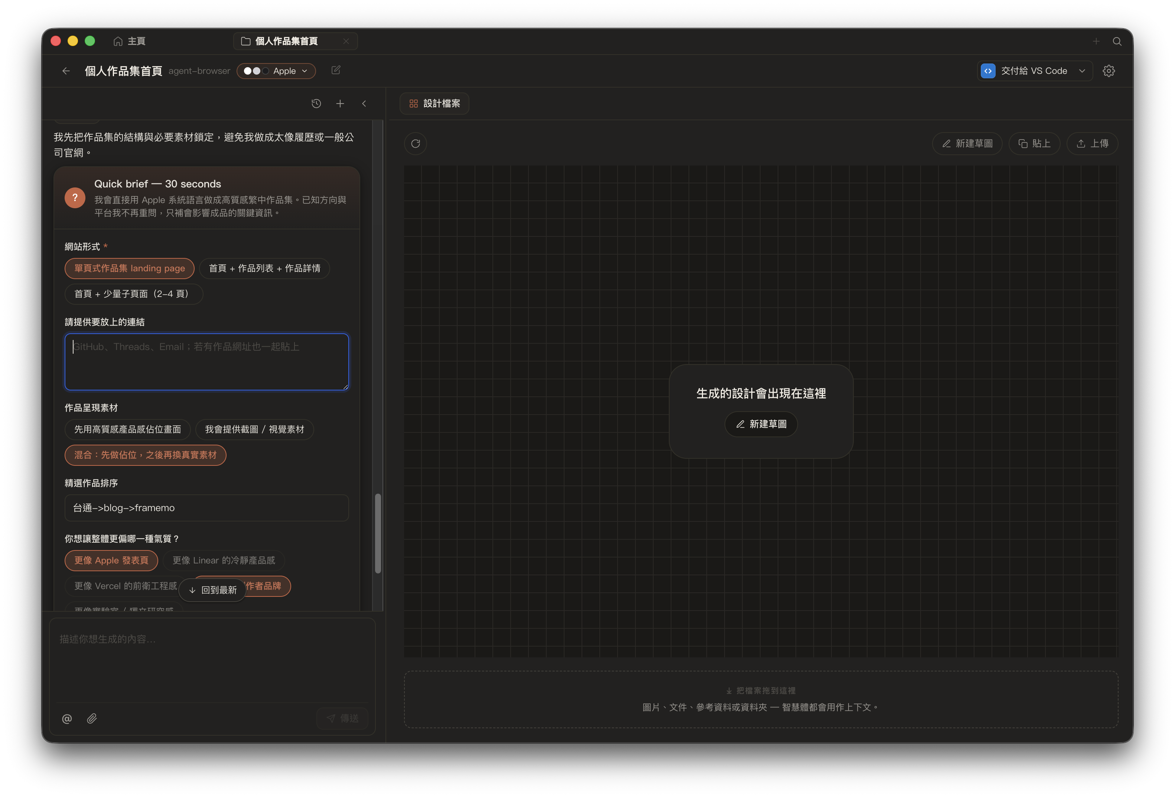
Task: Edit project name with pencil icon
Action: pyautogui.click(x=336, y=70)
